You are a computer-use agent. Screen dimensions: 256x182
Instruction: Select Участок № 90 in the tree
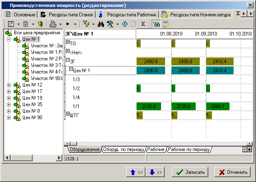coord(46,78)
